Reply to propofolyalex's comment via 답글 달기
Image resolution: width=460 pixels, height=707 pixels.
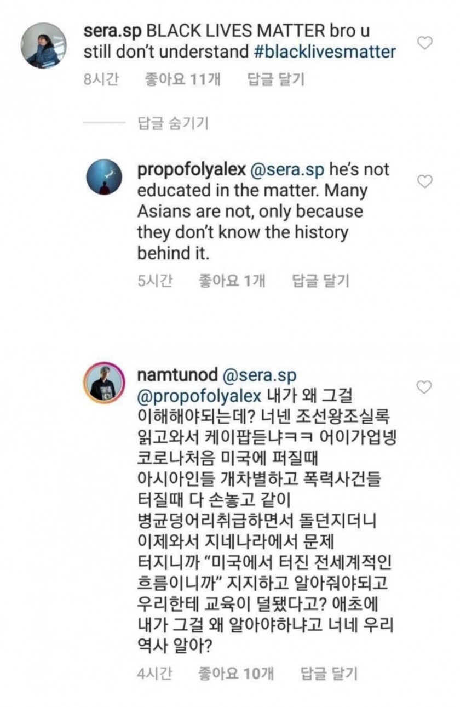(x=321, y=281)
